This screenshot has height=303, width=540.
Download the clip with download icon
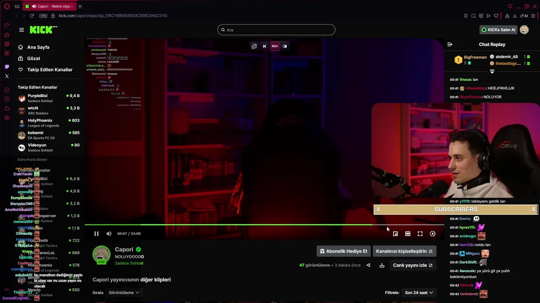pyautogui.click(x=382, y=265)
